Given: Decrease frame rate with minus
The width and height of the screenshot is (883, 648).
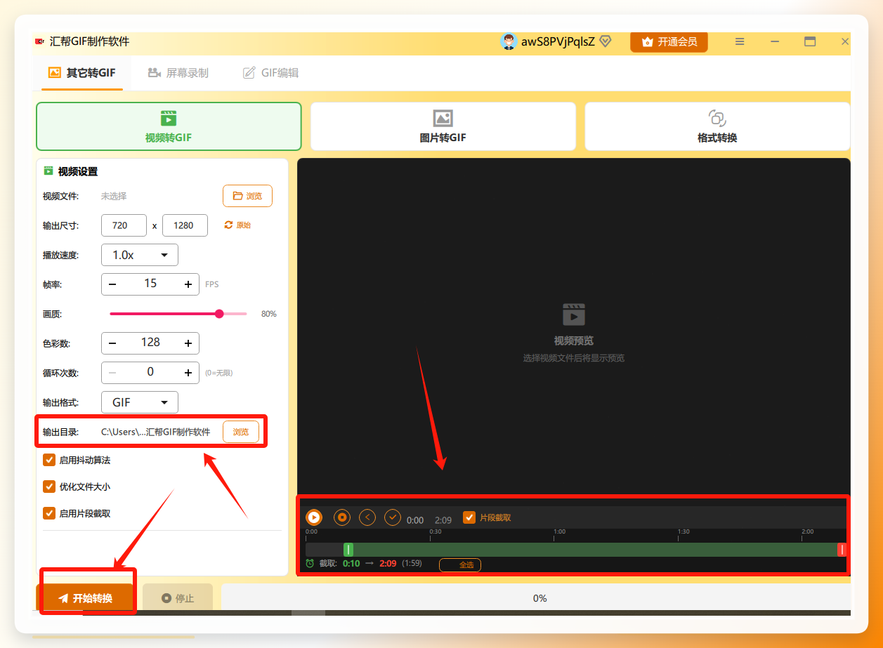Looking at the screenshot, I should (x=112, y=284).
